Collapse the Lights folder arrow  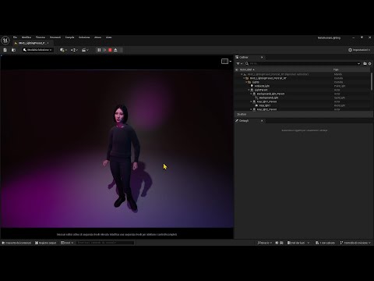pos(246,82)
